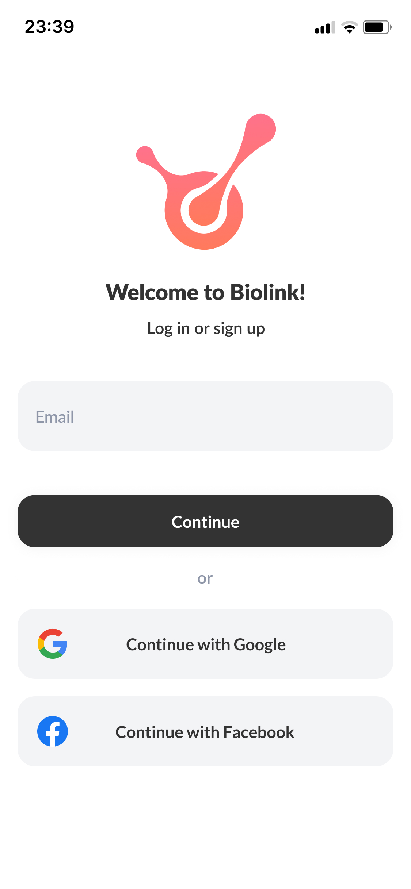Choose Continue with Facebook login
The width and height of the screenshot is (411, 889).
click(x=205, y=731)
